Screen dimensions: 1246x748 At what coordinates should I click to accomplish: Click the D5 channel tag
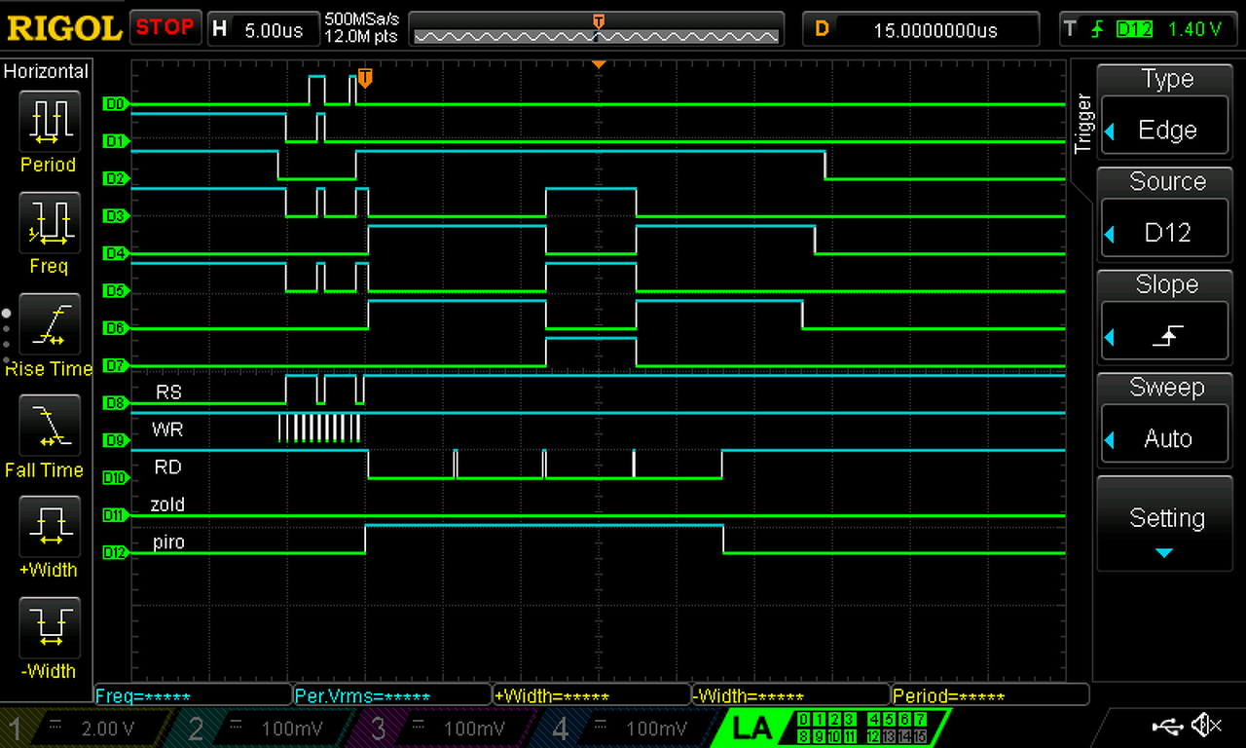point(114,291)
